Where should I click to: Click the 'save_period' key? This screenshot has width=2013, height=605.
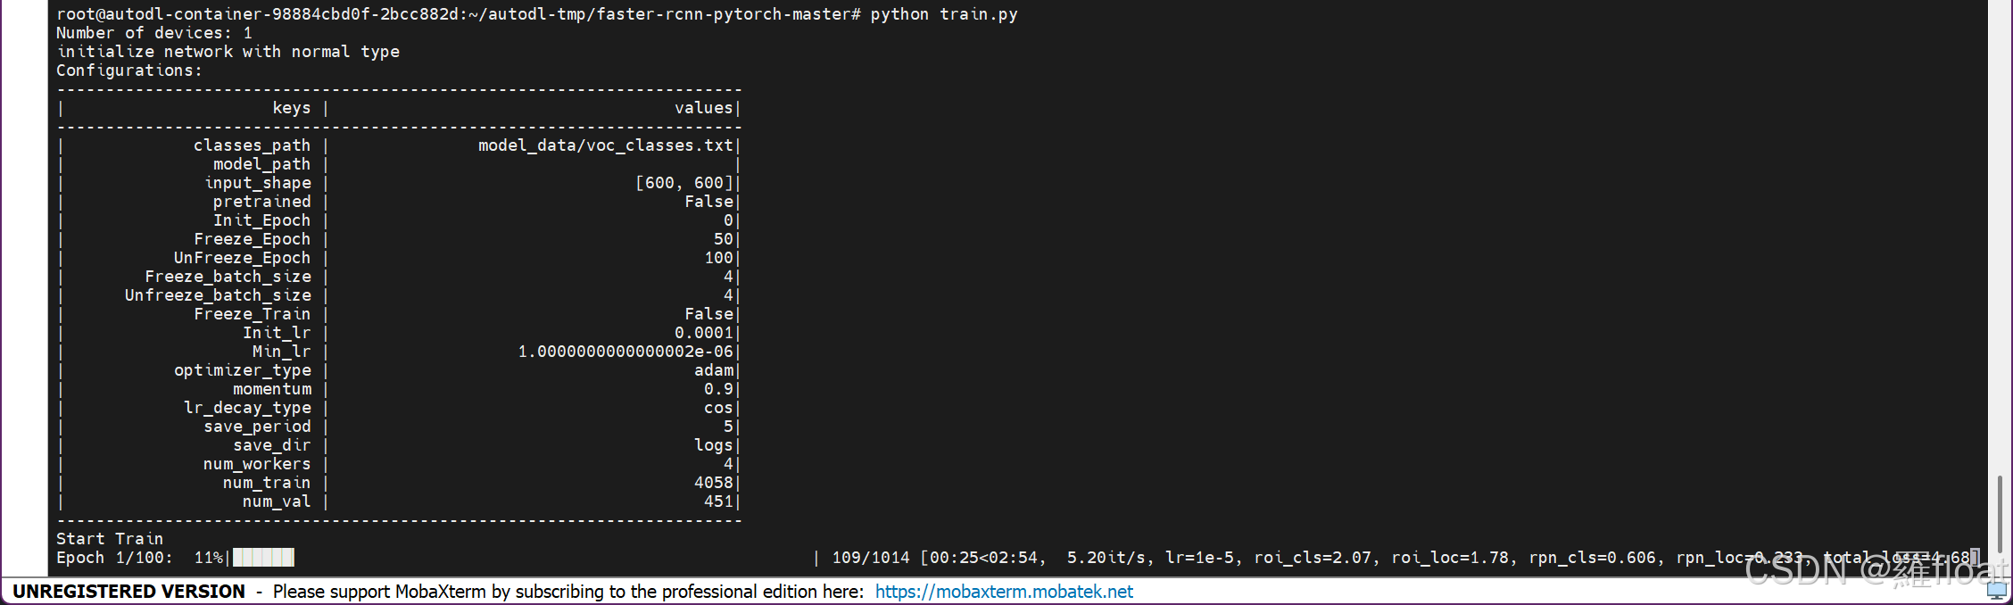[258, 427]
